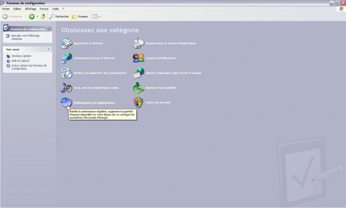
Task: Open the Fichier menu
Action: pos(6,9)
